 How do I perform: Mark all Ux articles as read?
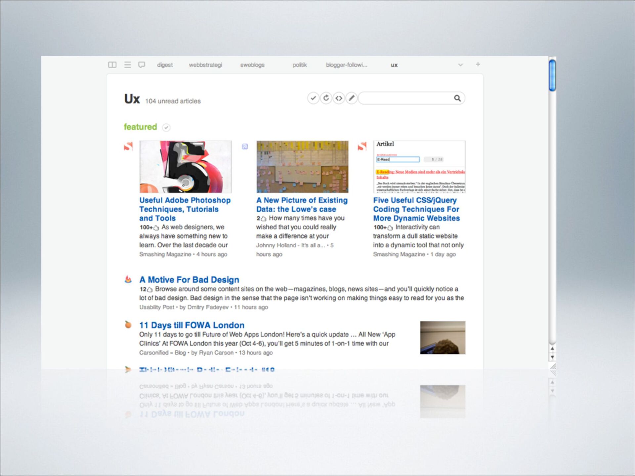313,98
